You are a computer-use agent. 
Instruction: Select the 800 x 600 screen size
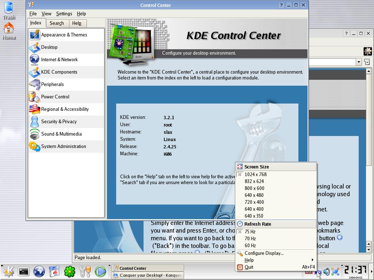coord(254,188)
